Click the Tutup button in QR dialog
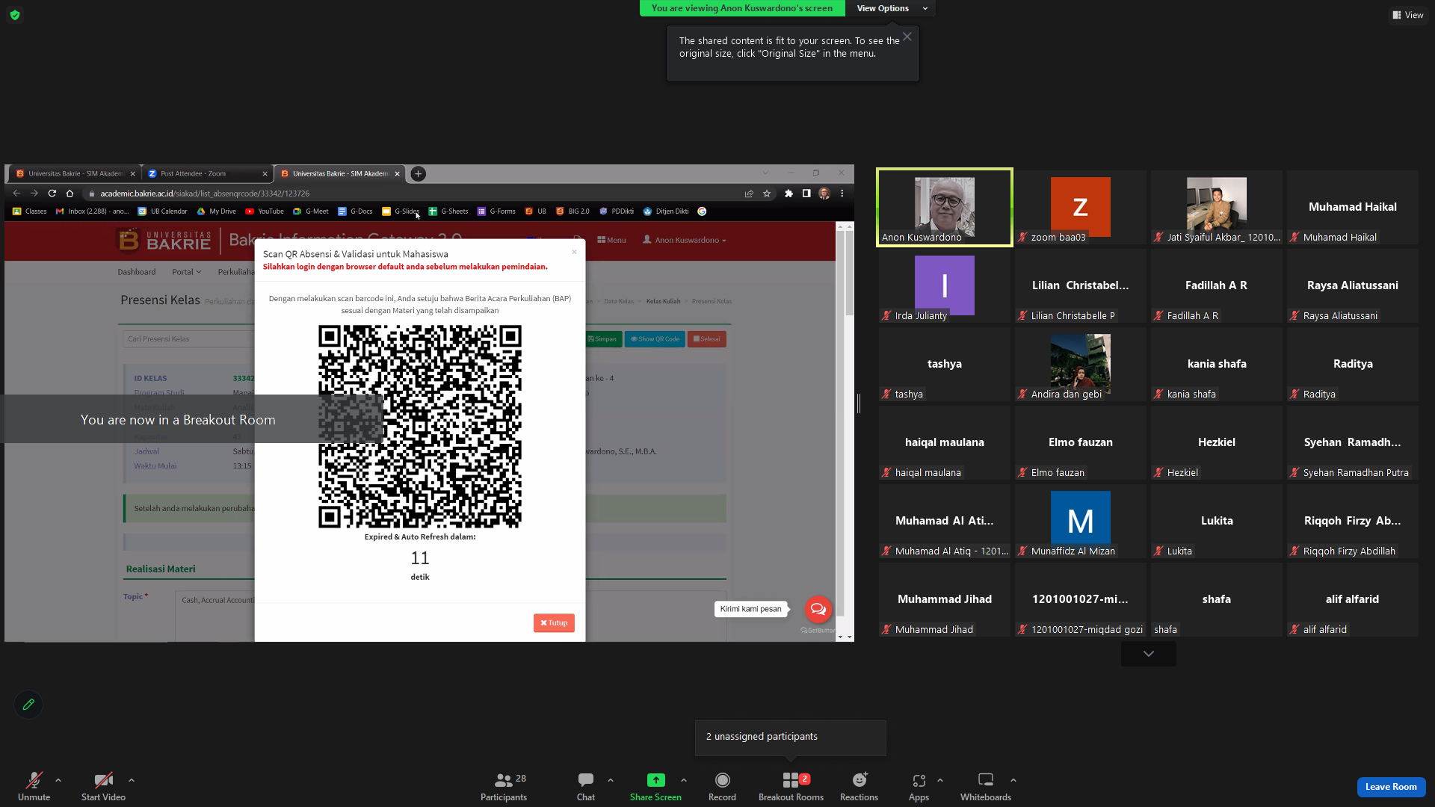 click(554, 622)
